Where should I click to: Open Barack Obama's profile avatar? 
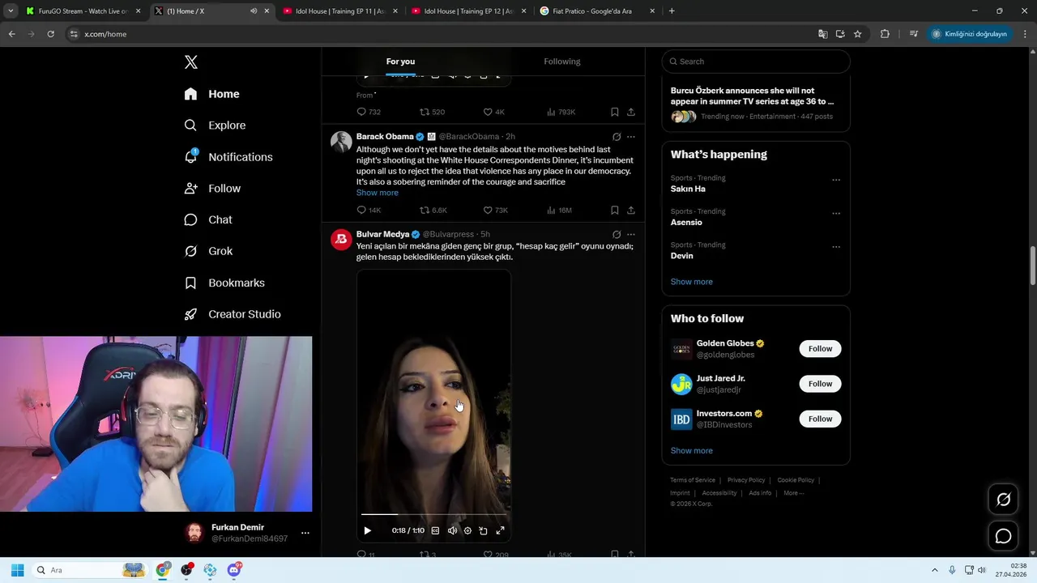[341, 142]
